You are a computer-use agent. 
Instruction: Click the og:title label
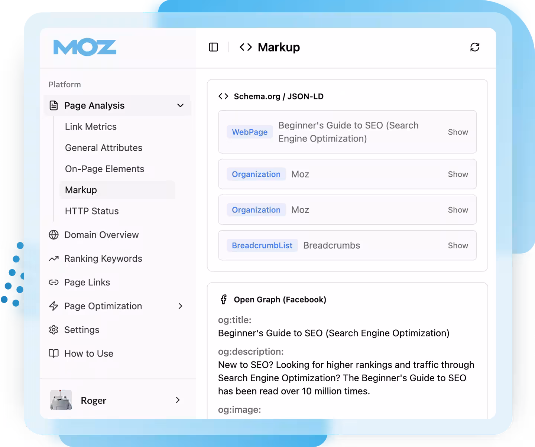coord(234,320)
